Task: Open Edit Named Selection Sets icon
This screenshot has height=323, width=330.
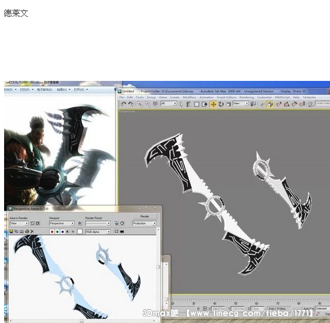Action: coord(311,104)
